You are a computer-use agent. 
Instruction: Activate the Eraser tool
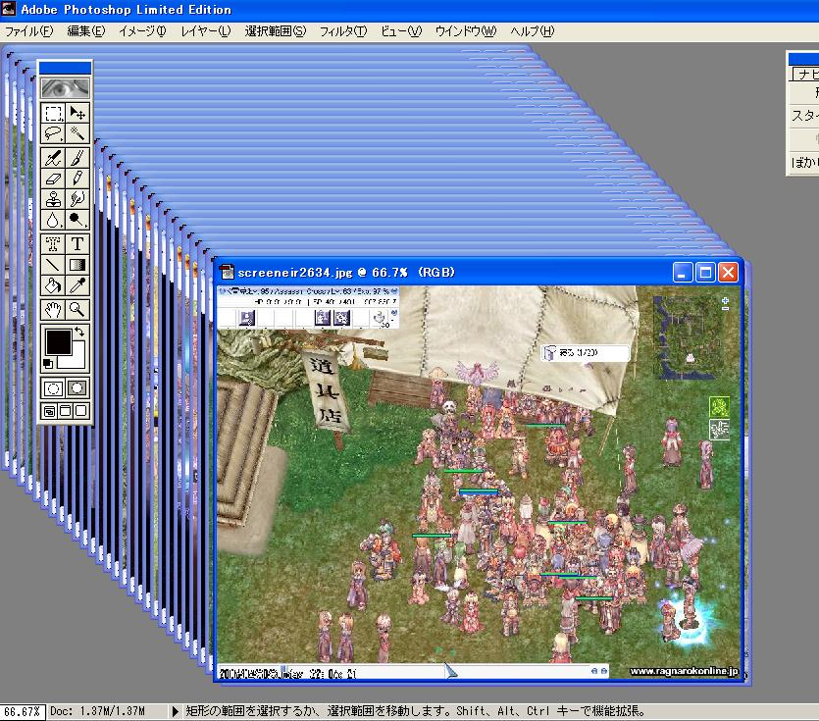click(x=53, y=179)
